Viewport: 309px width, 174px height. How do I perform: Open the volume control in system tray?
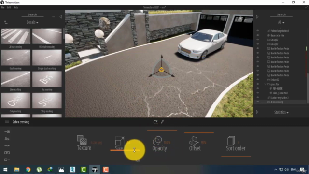coord(287,170)
